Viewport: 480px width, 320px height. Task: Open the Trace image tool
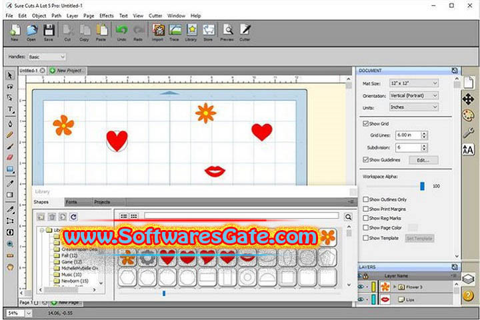[175, 32]
